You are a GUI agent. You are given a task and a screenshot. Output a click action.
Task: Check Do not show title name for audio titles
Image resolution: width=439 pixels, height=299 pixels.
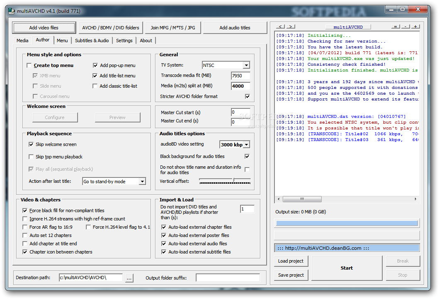coord(247,170)
